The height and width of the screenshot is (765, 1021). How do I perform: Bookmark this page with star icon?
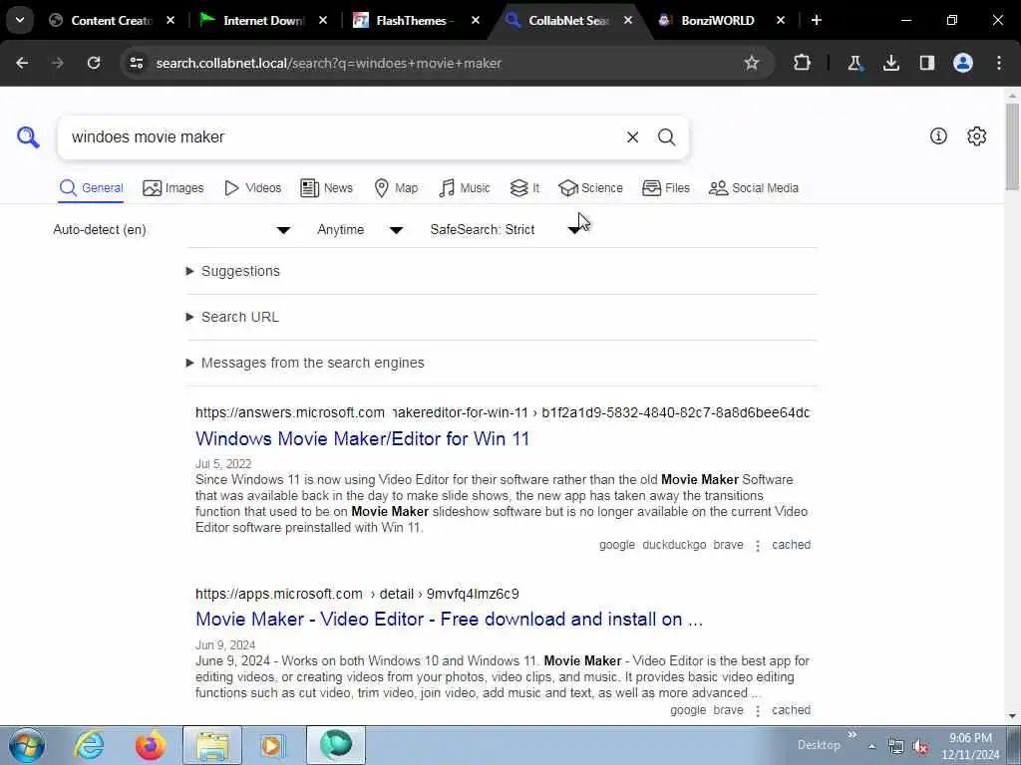point(752,63)
